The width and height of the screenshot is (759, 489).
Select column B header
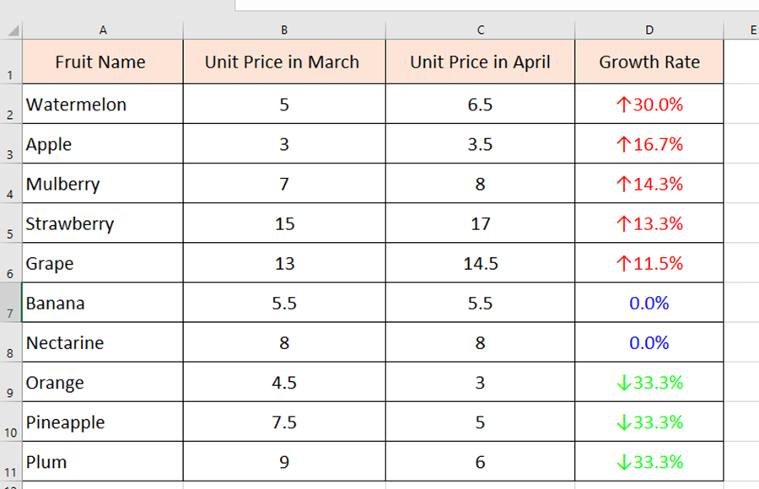pyautogui.click(x=284, y=29)
